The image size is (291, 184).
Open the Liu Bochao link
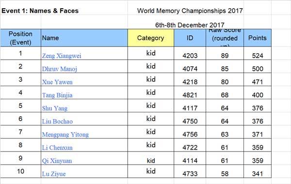coord(57,122)
